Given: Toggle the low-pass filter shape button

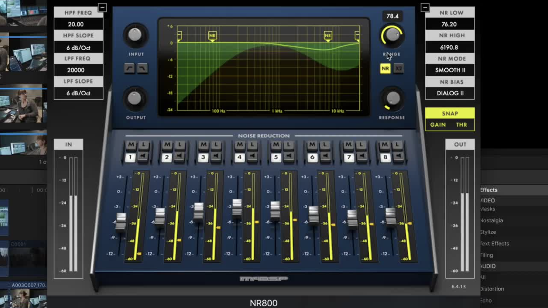Looking at the screenshot, I should [x=142, y=68].
